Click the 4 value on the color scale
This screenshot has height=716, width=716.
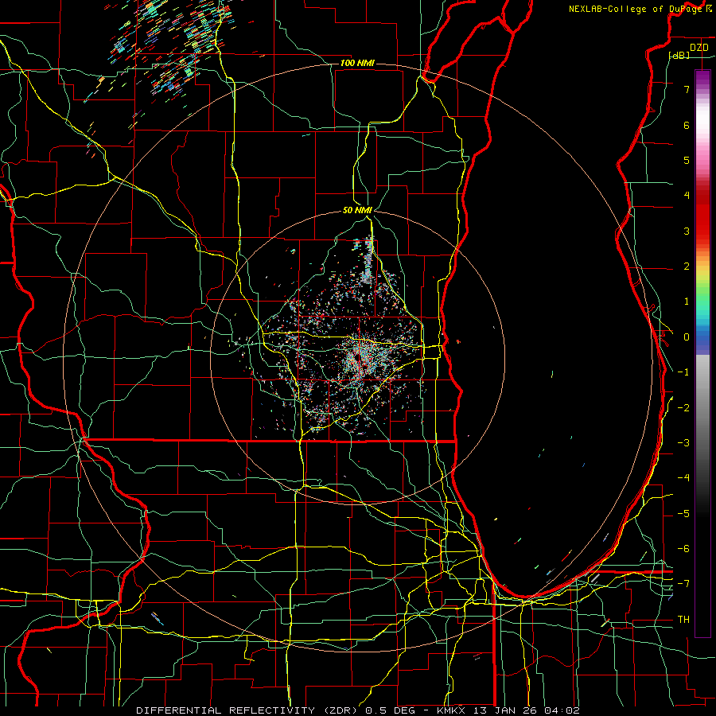pyautogui.click(x=687, y=196)
